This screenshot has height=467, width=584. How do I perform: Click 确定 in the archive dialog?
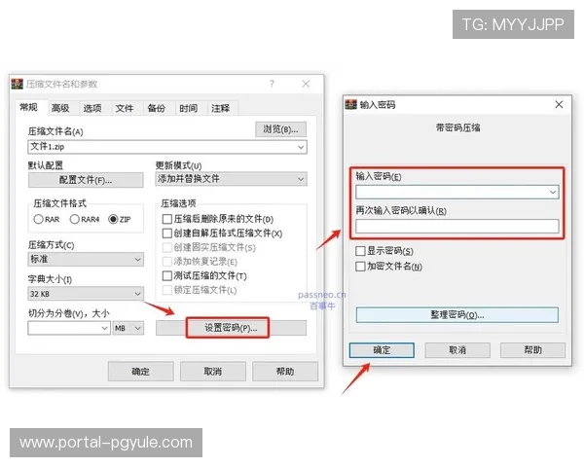[x=141, y=372]
